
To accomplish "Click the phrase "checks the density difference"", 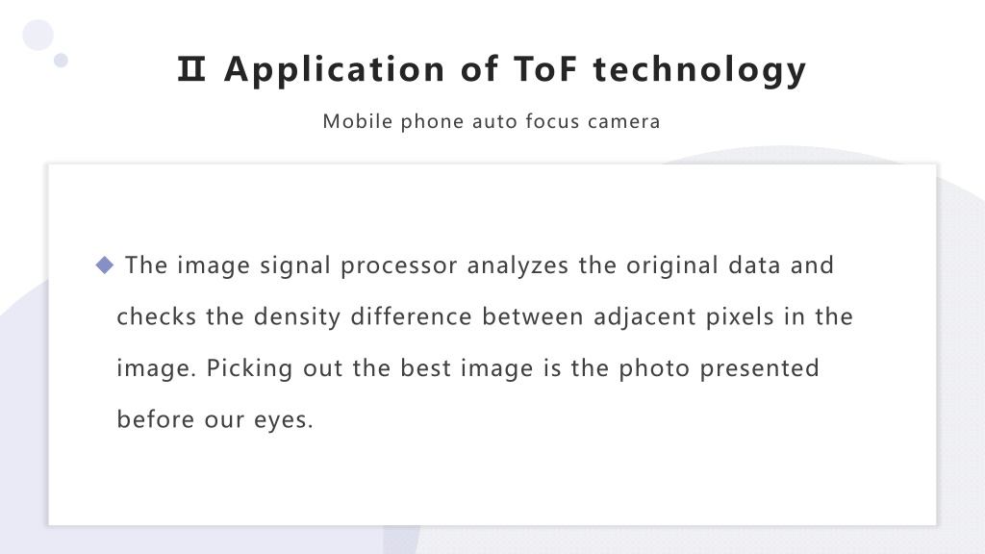I will coord(294,316).
